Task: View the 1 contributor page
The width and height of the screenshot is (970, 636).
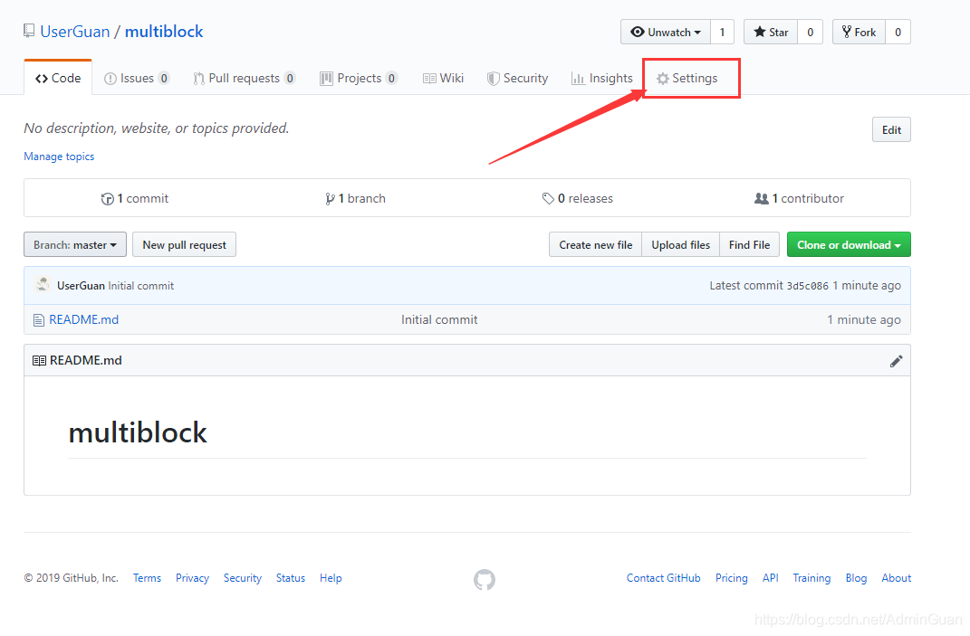Action: pyautogui.click(x=799, y=198)
